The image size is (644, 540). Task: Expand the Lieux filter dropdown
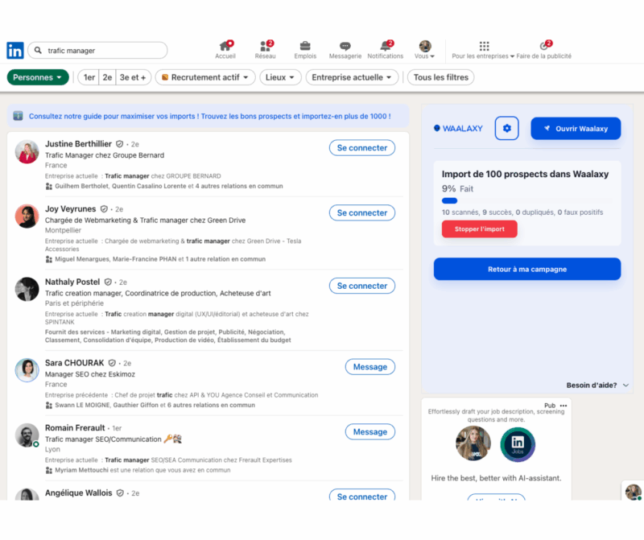[x=281, y=77]
